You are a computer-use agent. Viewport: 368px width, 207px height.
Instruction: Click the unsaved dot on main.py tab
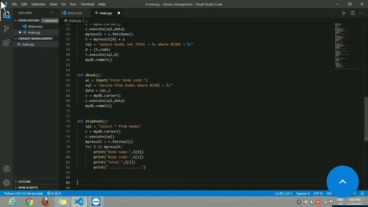[x=119, y=13]
